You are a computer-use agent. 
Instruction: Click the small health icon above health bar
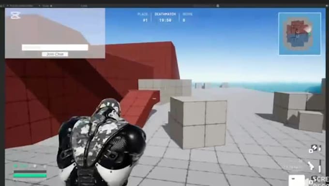15,166
